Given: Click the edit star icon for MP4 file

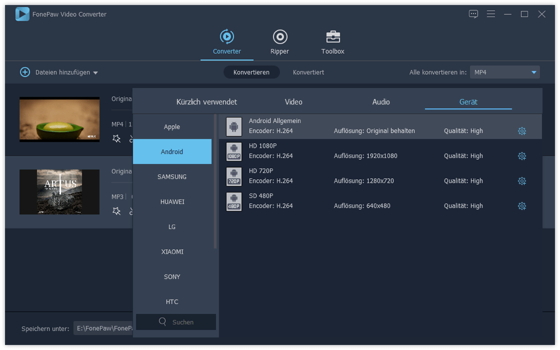Looking at the screenshot, I should point(116,138).
